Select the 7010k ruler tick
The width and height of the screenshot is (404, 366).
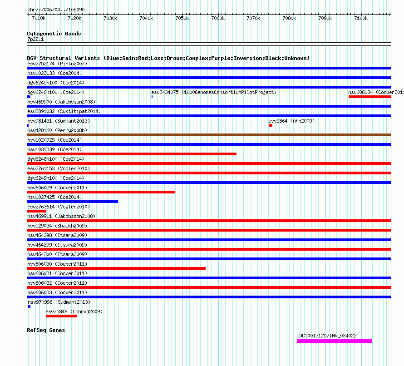coord(39,18)
